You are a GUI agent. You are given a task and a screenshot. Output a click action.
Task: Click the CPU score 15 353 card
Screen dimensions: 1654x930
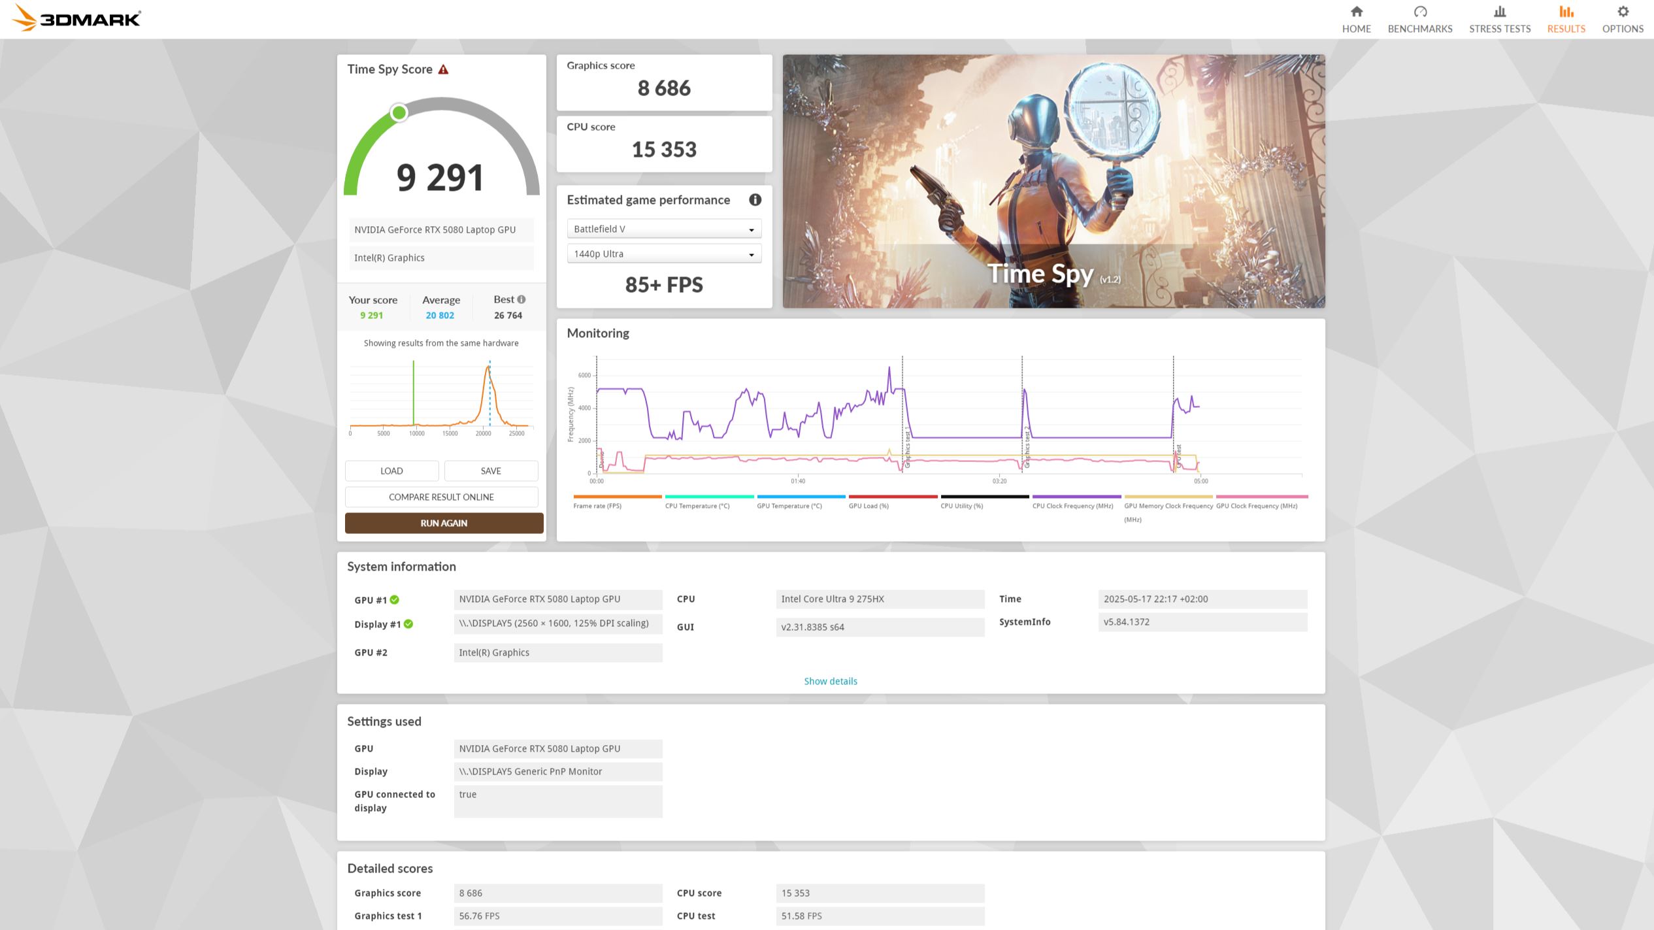[664, 144]
